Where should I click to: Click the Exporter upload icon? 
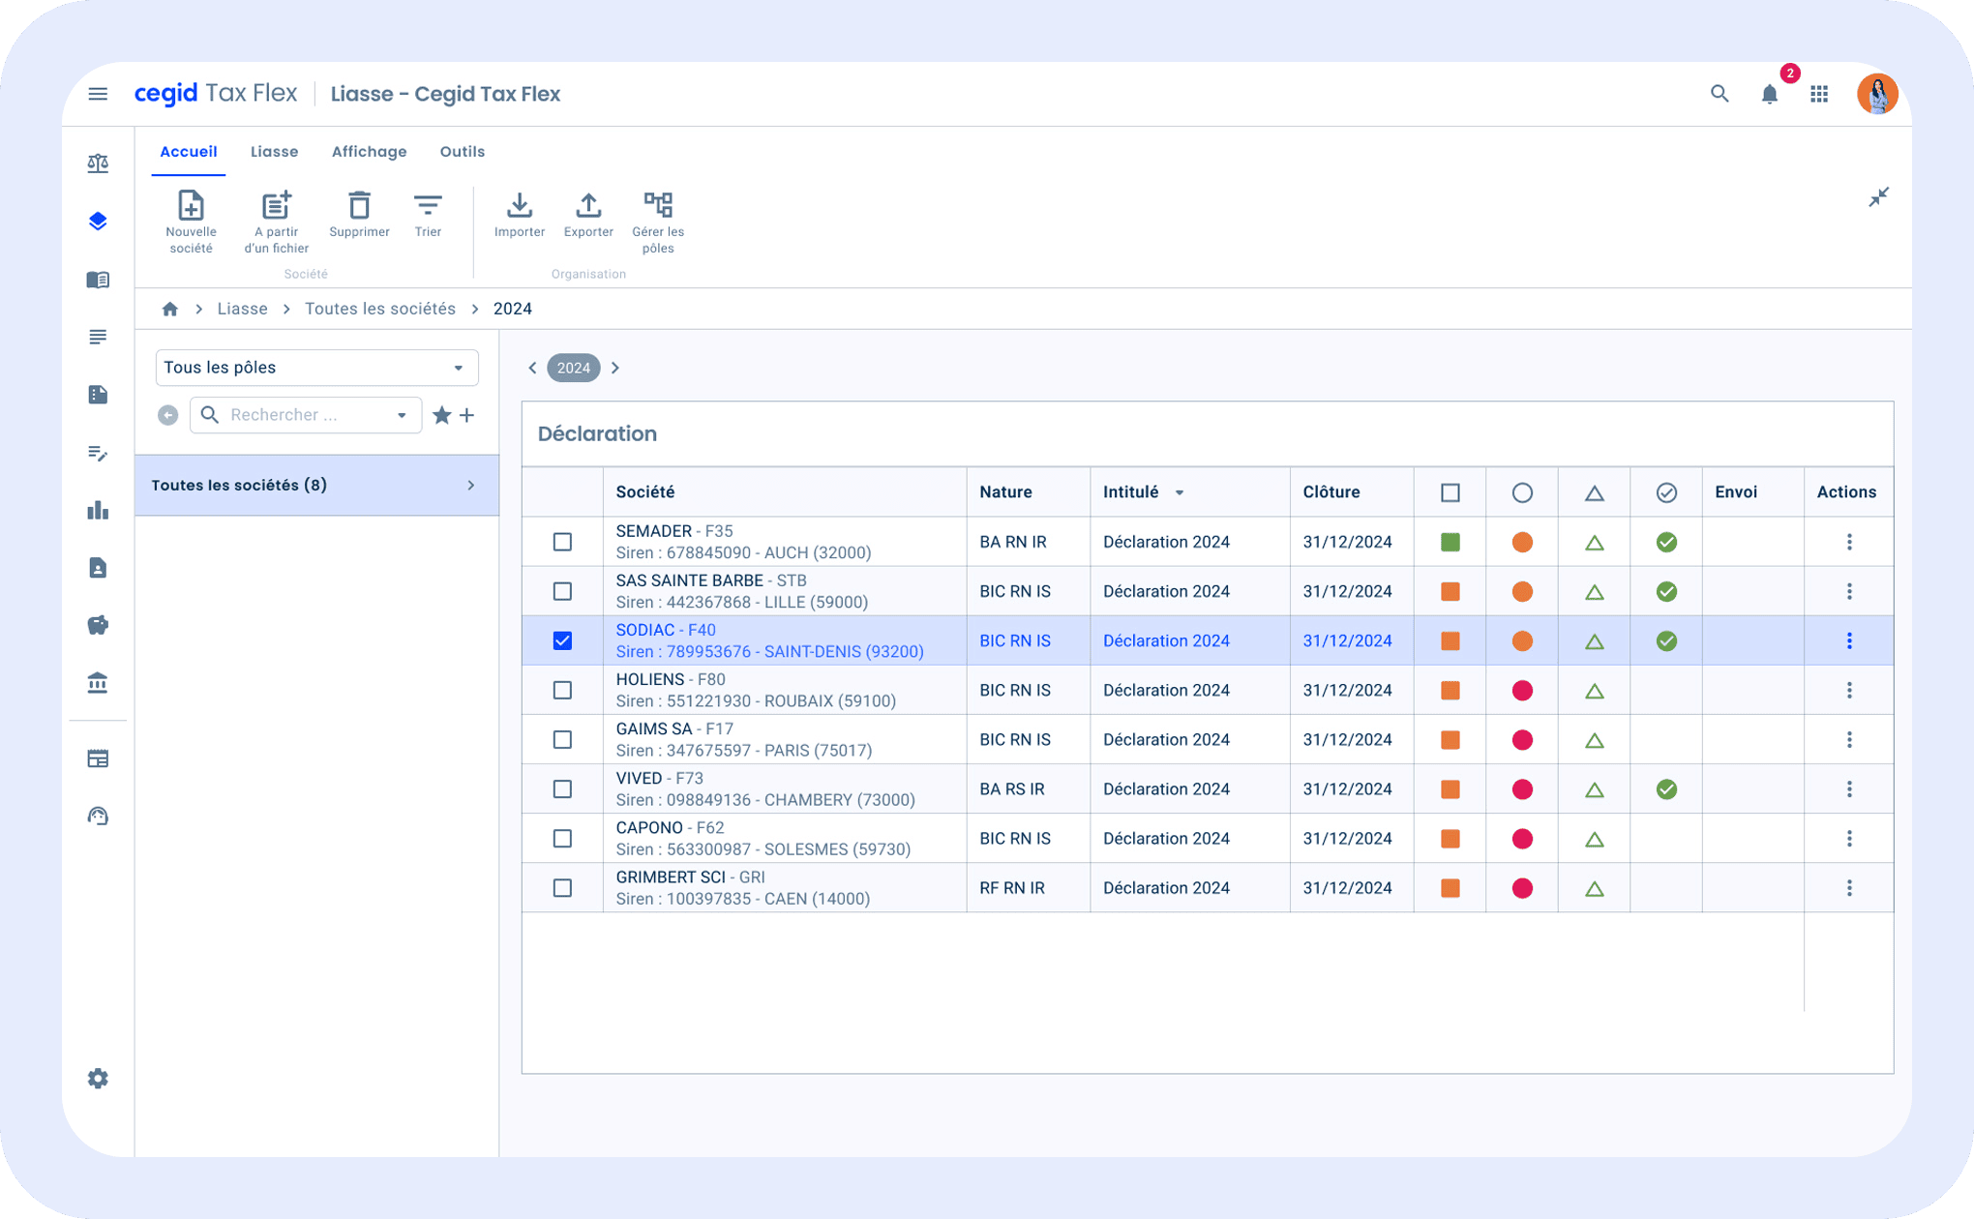coord(588,206)
